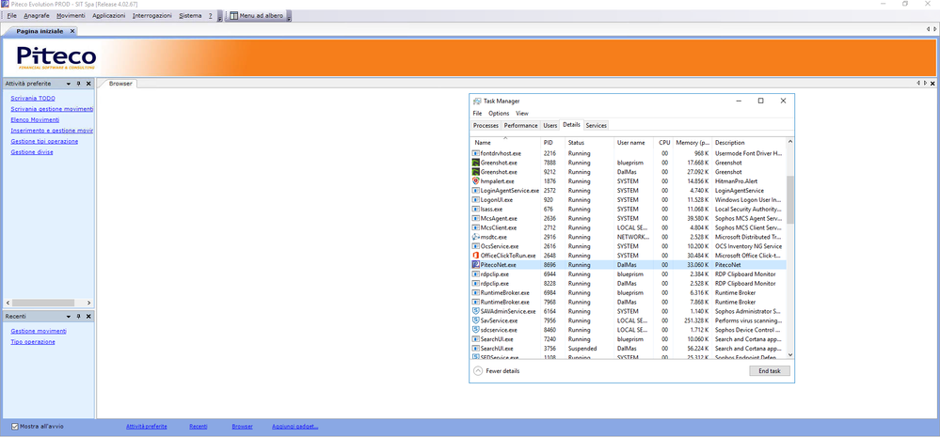Open the Interrogazioni menu
Screen dimensions: 940x437
(x=152, y=16)
